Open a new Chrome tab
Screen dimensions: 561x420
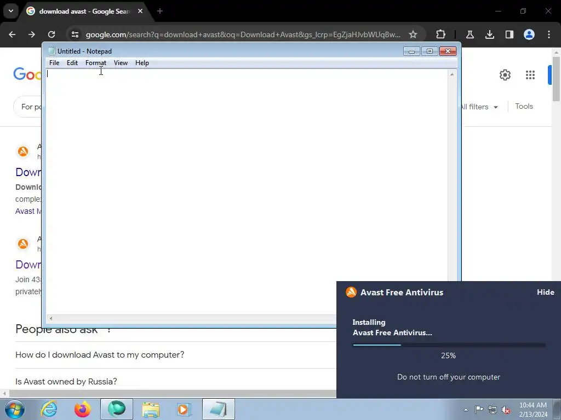pyautogui.click(x=160, y=11)
